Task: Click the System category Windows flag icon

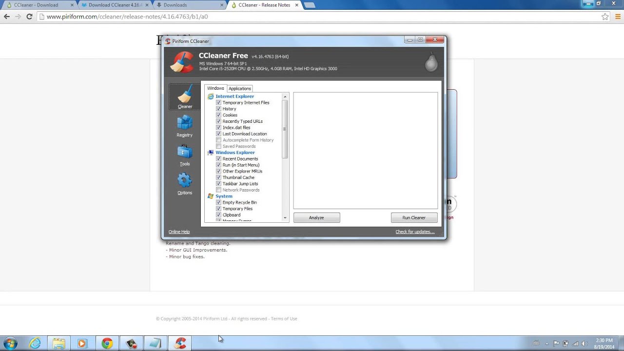Action: (x=211, y=196)
